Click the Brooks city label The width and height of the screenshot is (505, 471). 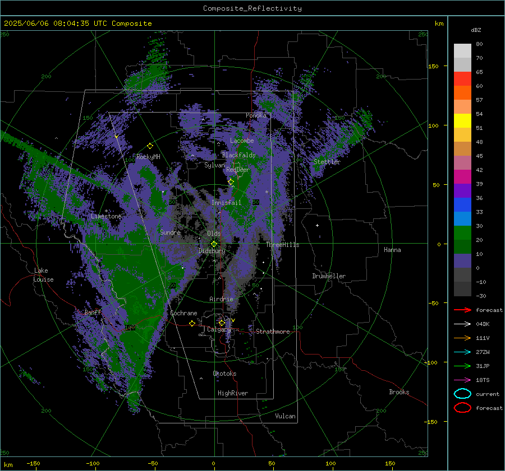399,392
